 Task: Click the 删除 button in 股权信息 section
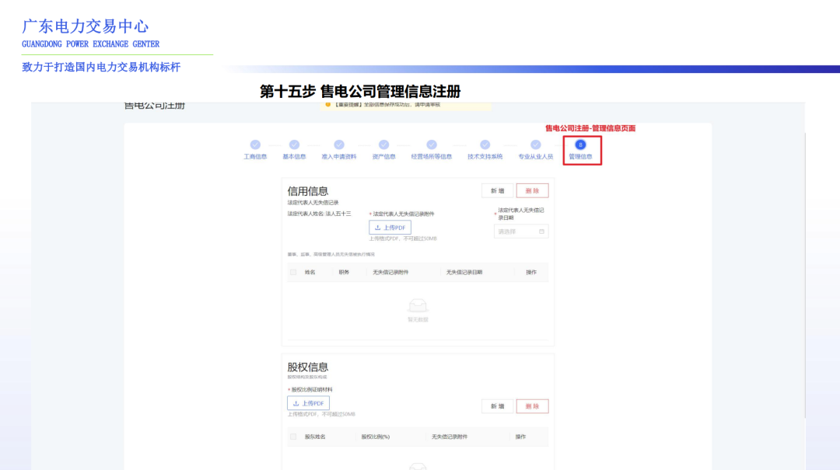pos(533,406)
